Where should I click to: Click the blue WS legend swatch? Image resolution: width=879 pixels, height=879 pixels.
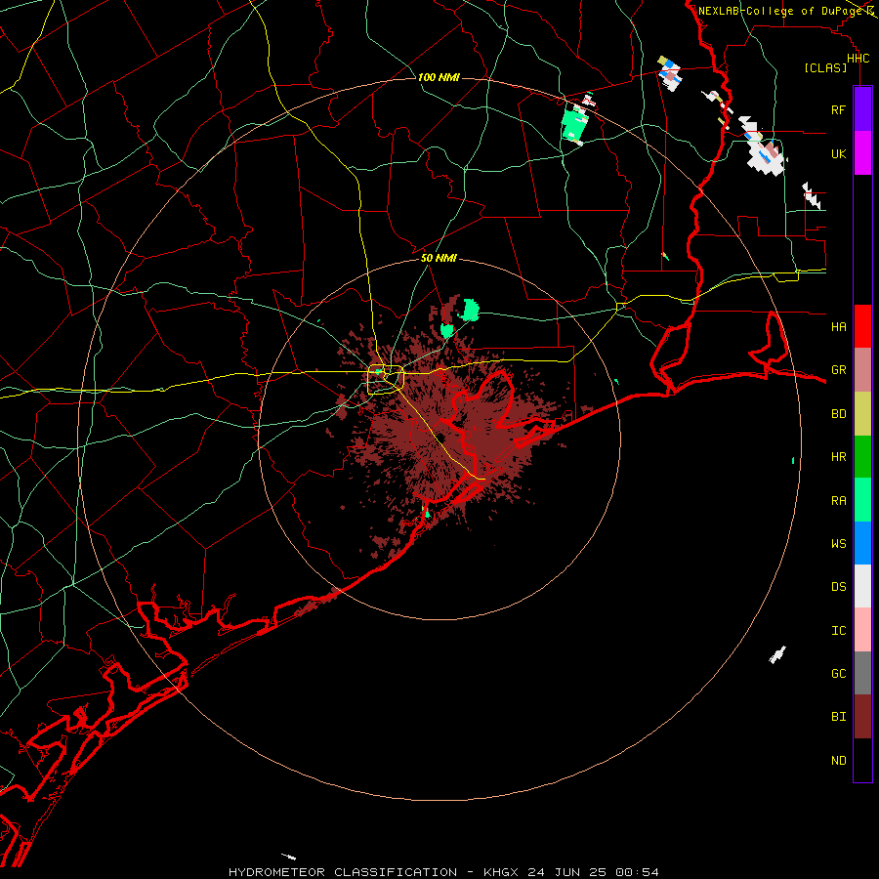click(x=862, y=543)
